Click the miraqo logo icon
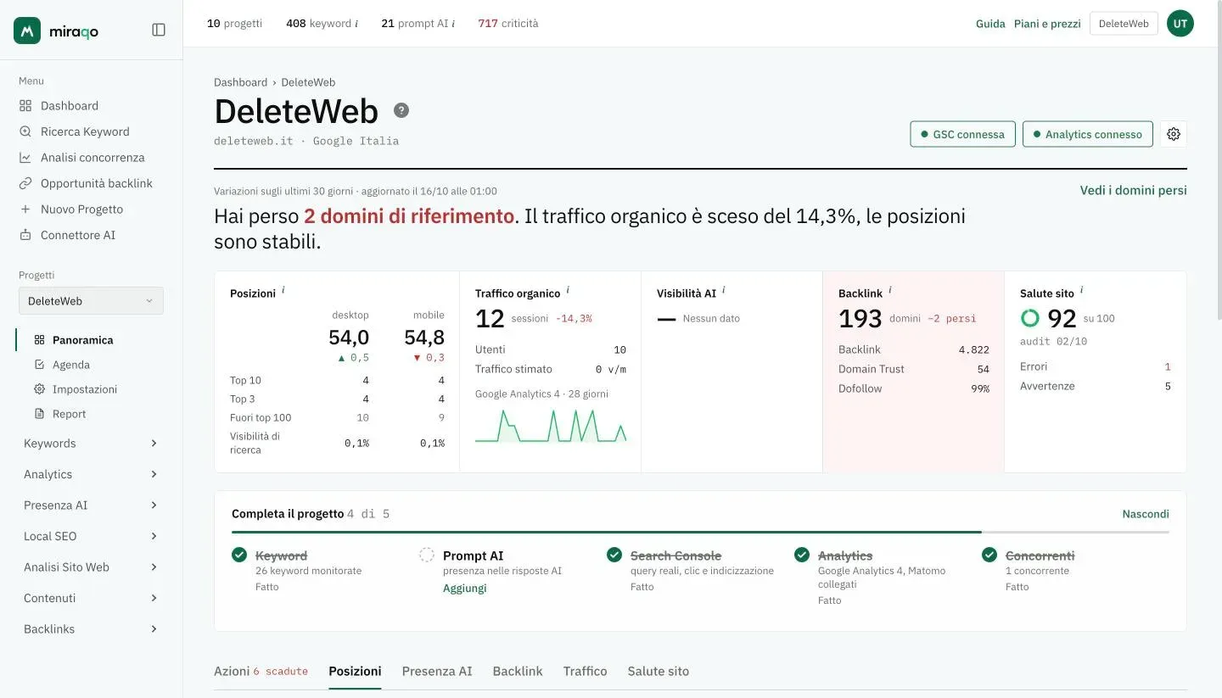The height and width of the screenshot is (698, 1222). [27, 31]
